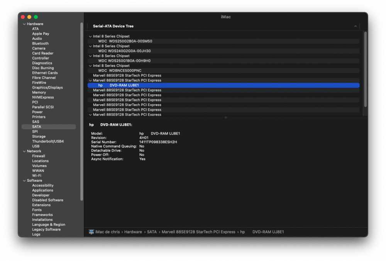Open Legacy Software in the sidebar
The image size is (386, 261).
[x=46, y=230]
